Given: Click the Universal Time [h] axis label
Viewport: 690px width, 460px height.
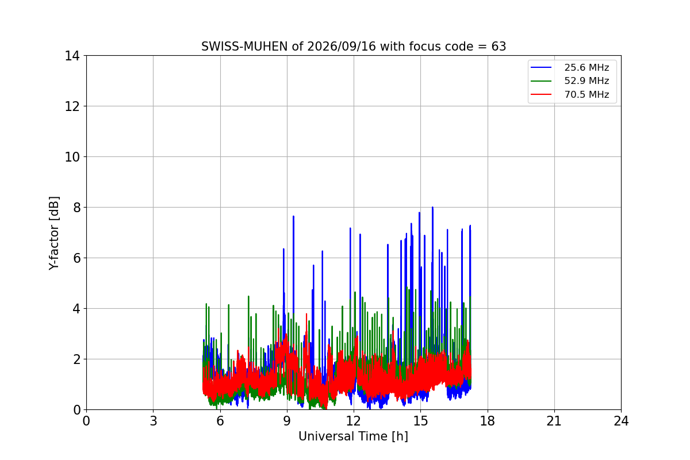Looking at the screenshot, I should [x=353, y=436].
